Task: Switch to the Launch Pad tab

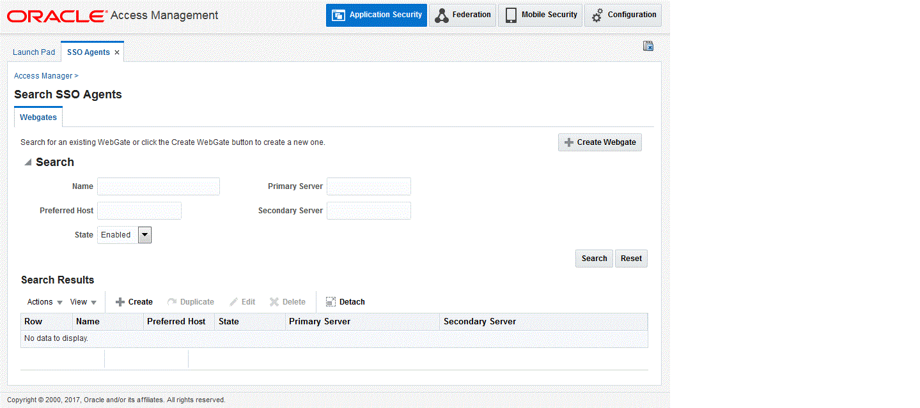Action: [34, 52]
